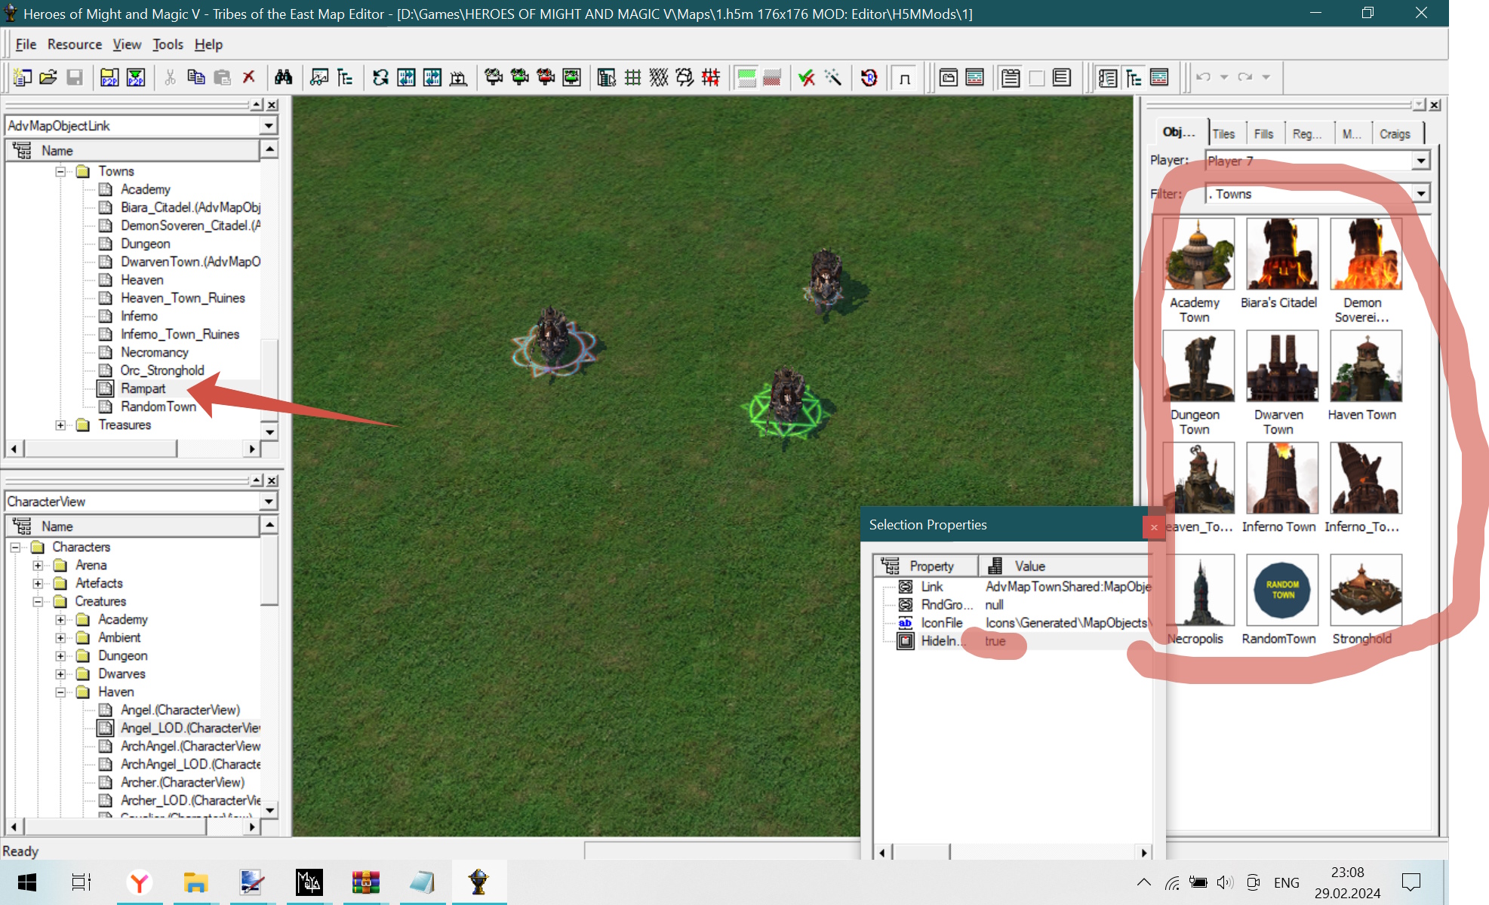Expand the Treasures folder
This screenshot has width=1489, height=905.
click(x=60, y=425)
